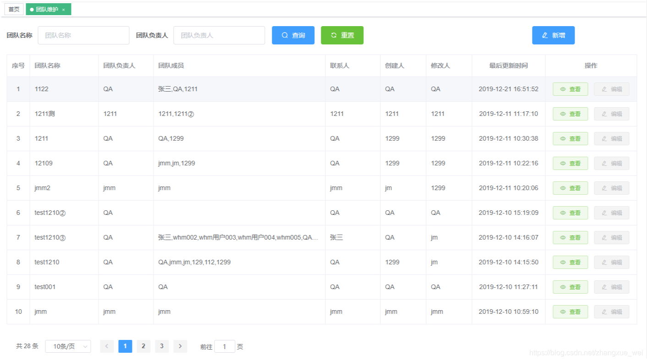Click timestamp 2019-12-11 10:20:06
The width and height of the screenshot is (647, 361).
click(509, 188)
